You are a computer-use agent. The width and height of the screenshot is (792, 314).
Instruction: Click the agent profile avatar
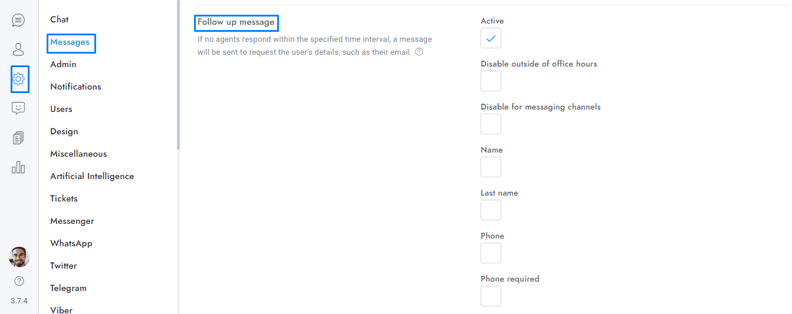tap(19, 257)
